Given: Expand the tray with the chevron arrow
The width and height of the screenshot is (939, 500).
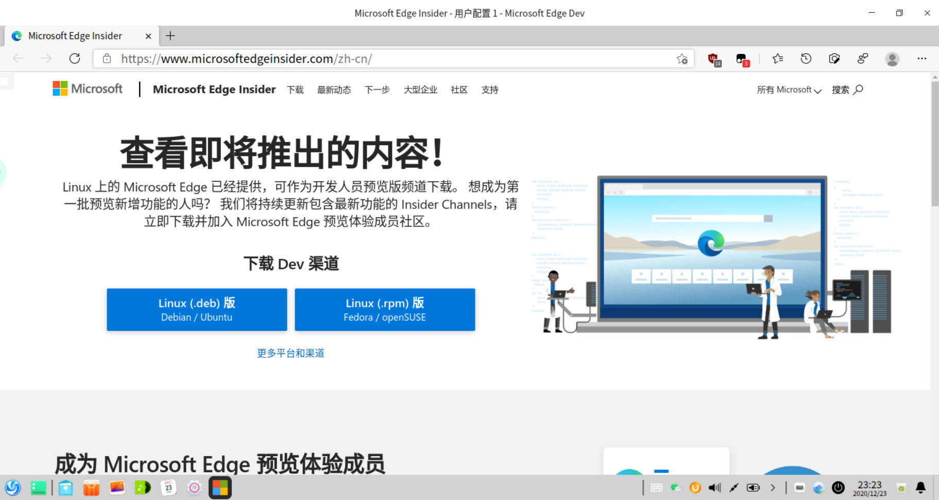Looking at the screenshot, I should (x=773, y=488).
